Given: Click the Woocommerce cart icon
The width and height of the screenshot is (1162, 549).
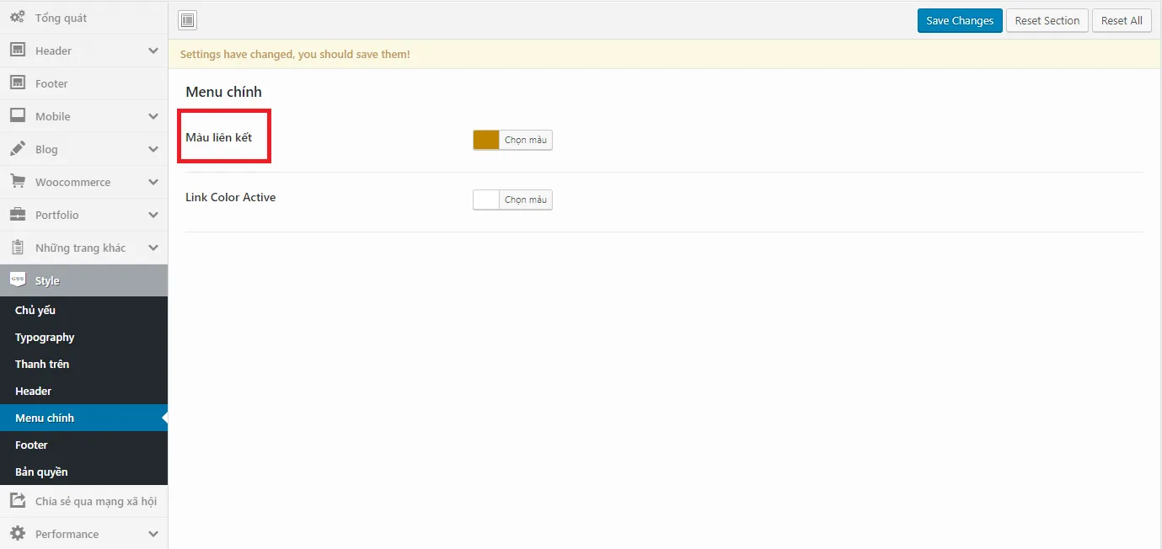Looking at the screenshot, I should [17, 182].
